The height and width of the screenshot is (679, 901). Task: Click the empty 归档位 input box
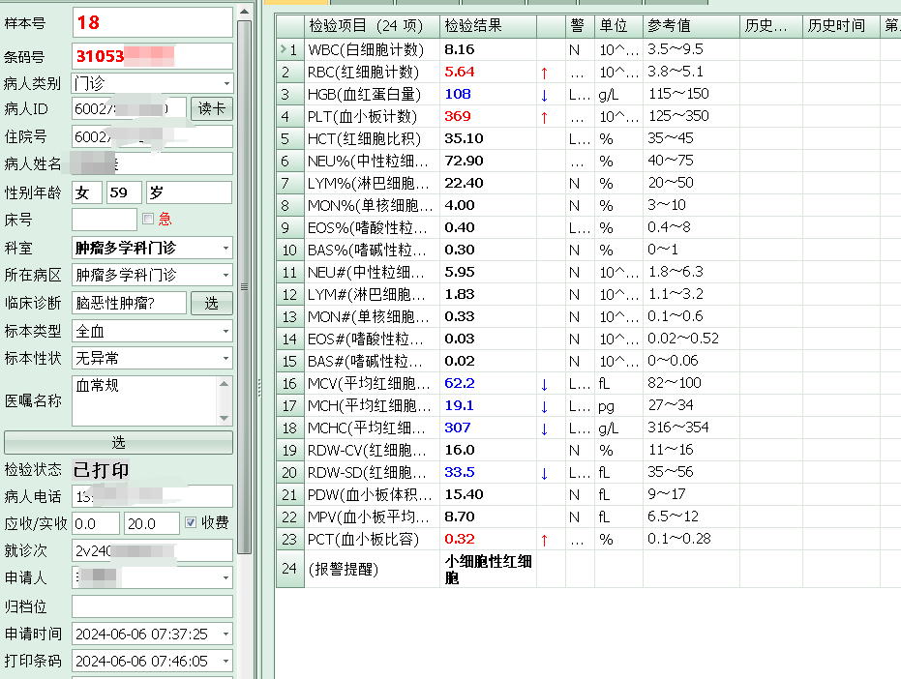coord(150,607)
